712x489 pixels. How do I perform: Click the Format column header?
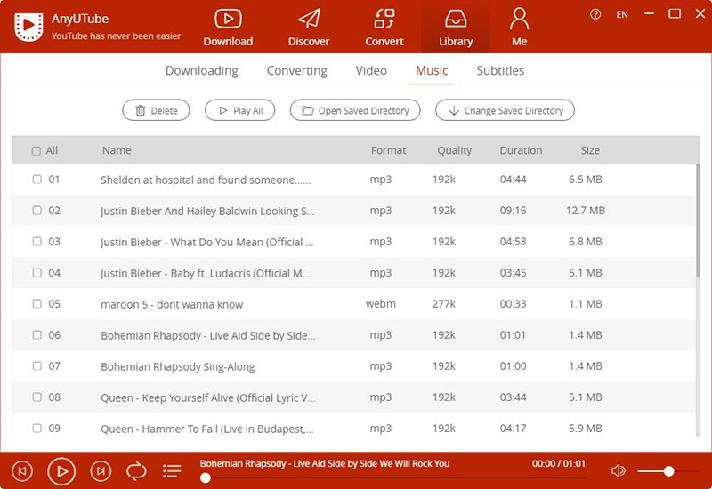pyautogui.click(x=388, y=150)
